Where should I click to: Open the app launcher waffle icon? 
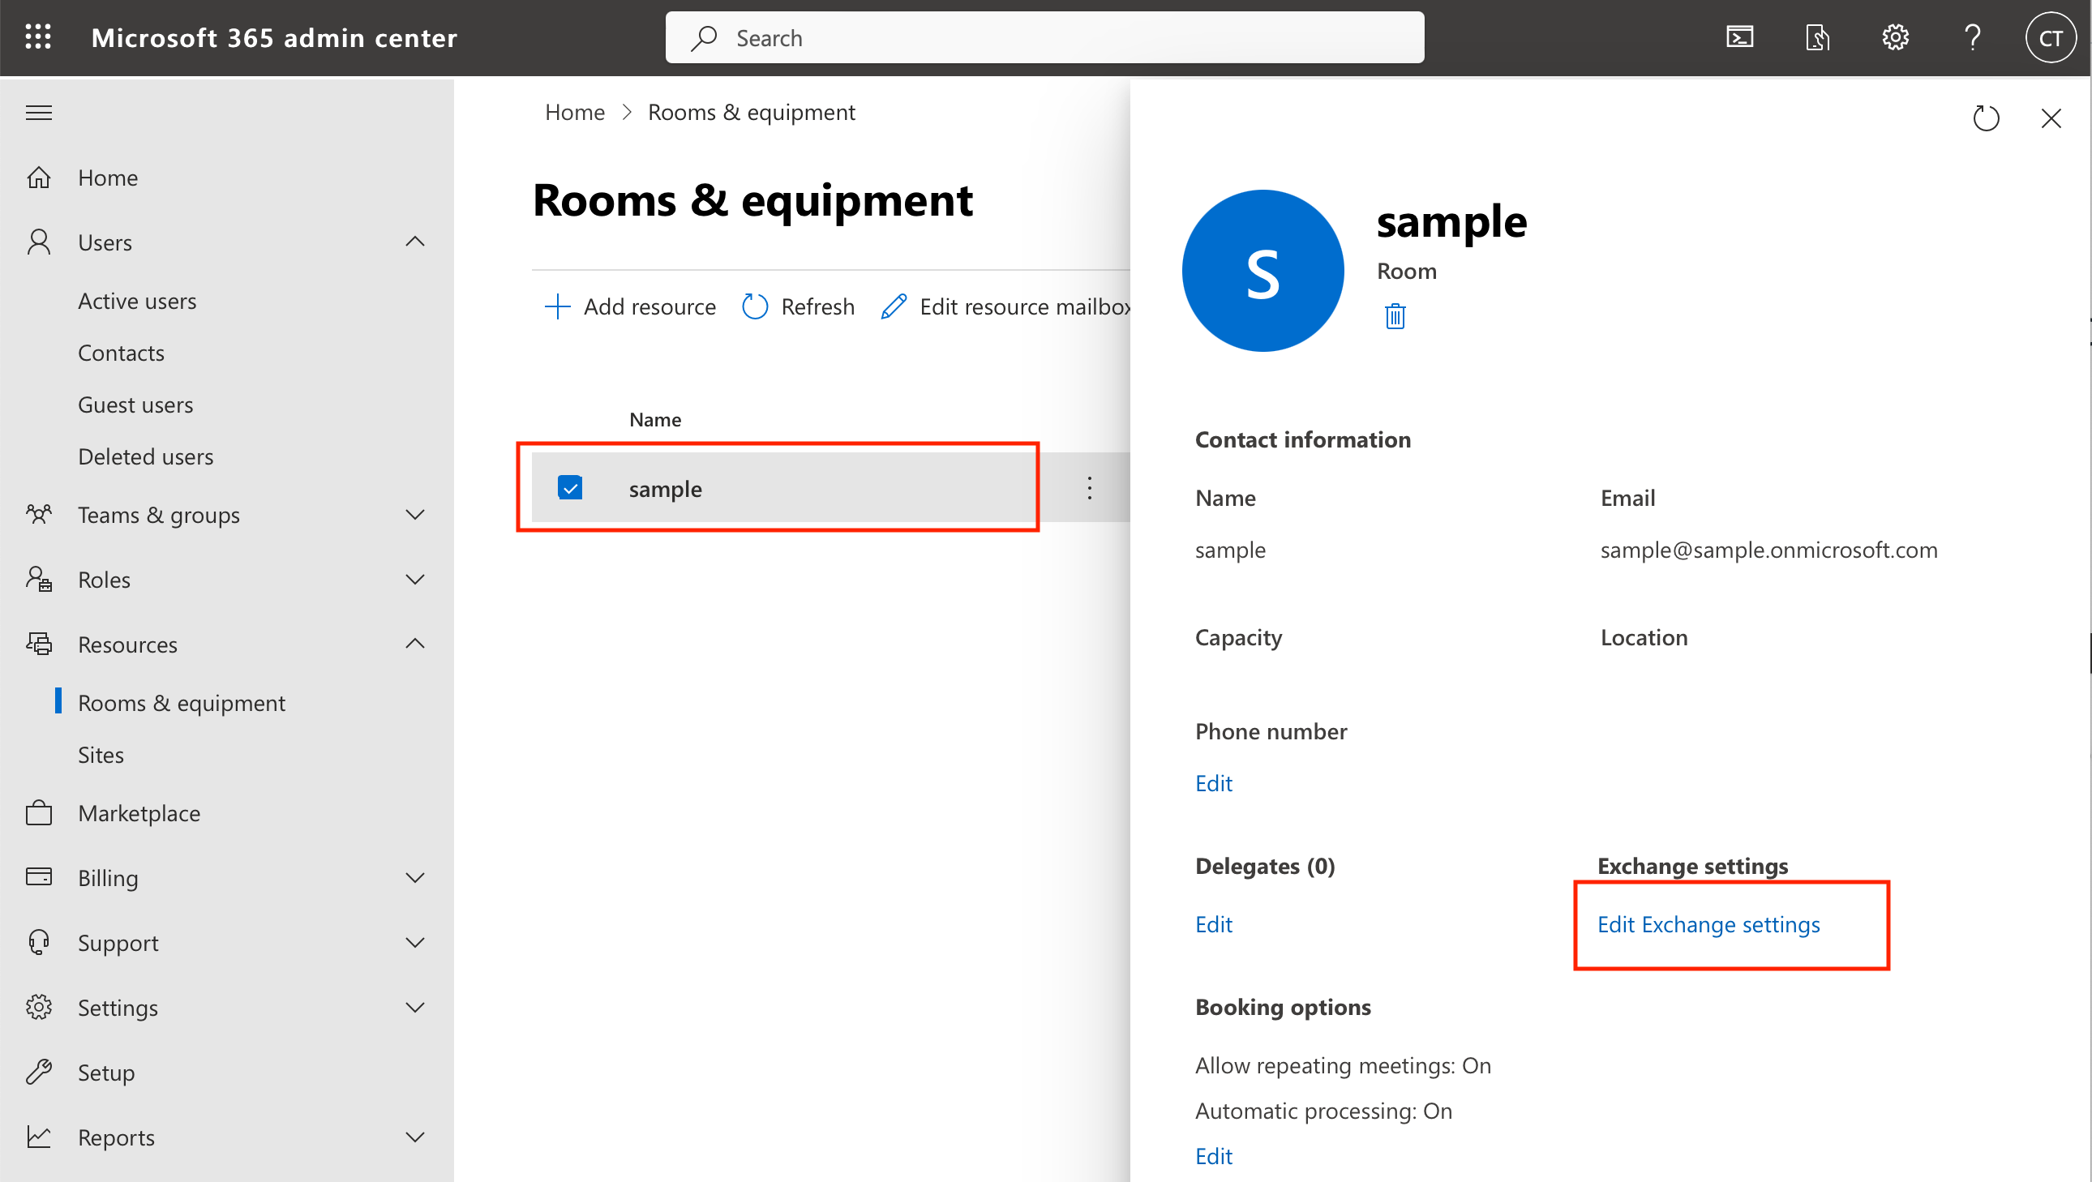(38, 37)
